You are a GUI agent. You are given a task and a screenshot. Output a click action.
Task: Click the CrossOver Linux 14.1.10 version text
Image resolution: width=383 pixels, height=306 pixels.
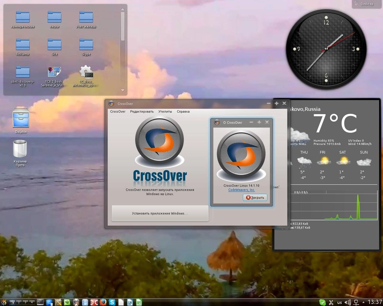pos(241,186)
